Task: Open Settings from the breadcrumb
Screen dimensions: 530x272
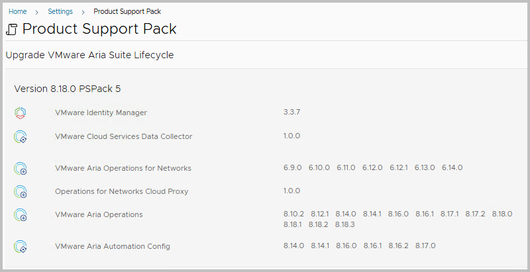Action: click(x=60, y=11)
